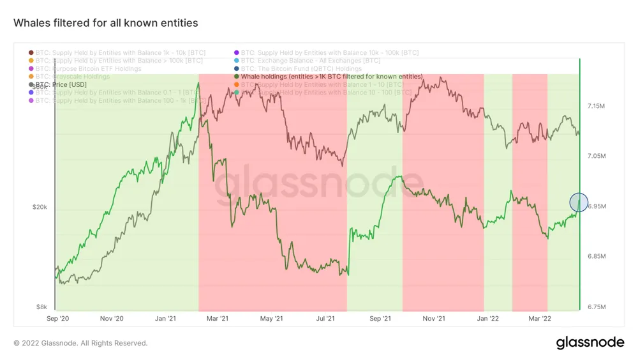Click the '© 2022 Glassnode' copyright text
This screenshot has height=359, width=638.
tap(80, 343)
